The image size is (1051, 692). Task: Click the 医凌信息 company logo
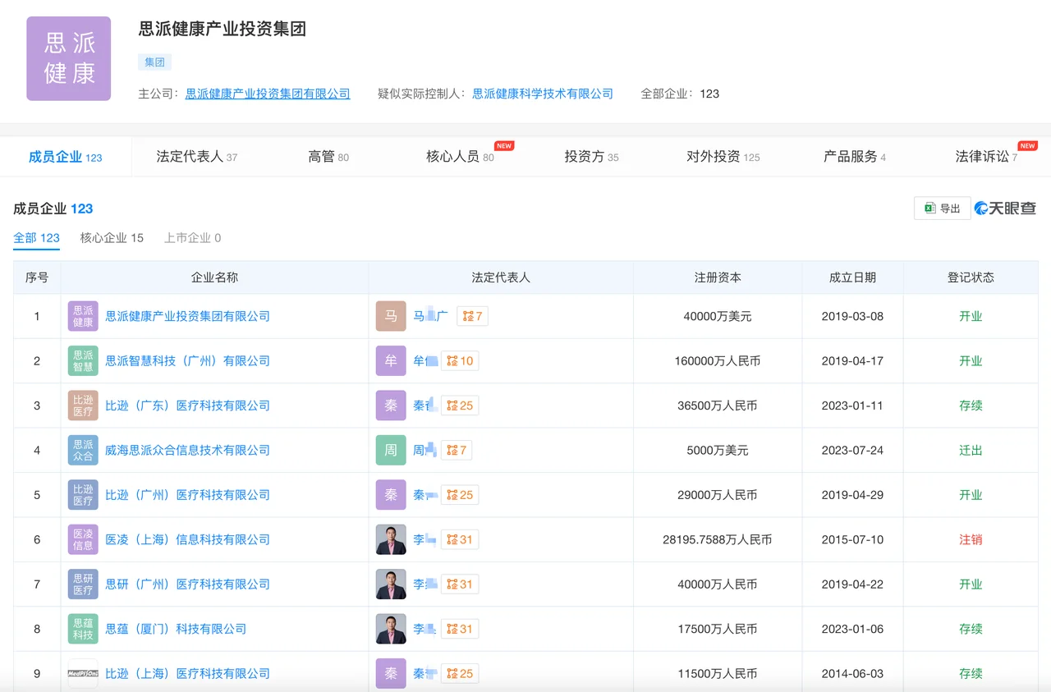(83, 539)
